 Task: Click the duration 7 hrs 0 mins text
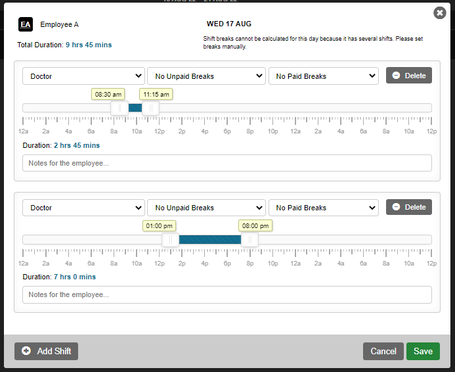pyautogui.click(x=75, y=277)
